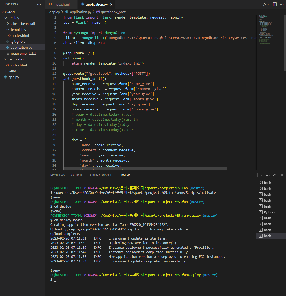Click deploy in the breadcrumb path
This screenshot has width=286, height=296.
pyautogui.click(x=54, y=12)
